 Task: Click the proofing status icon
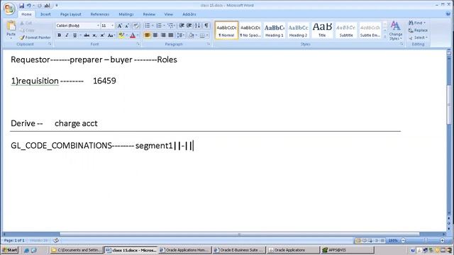tap(56, 240)
